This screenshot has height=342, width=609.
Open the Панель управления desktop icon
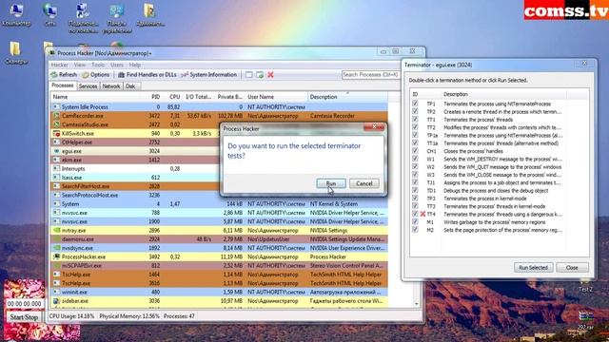[x=116, y=18]
